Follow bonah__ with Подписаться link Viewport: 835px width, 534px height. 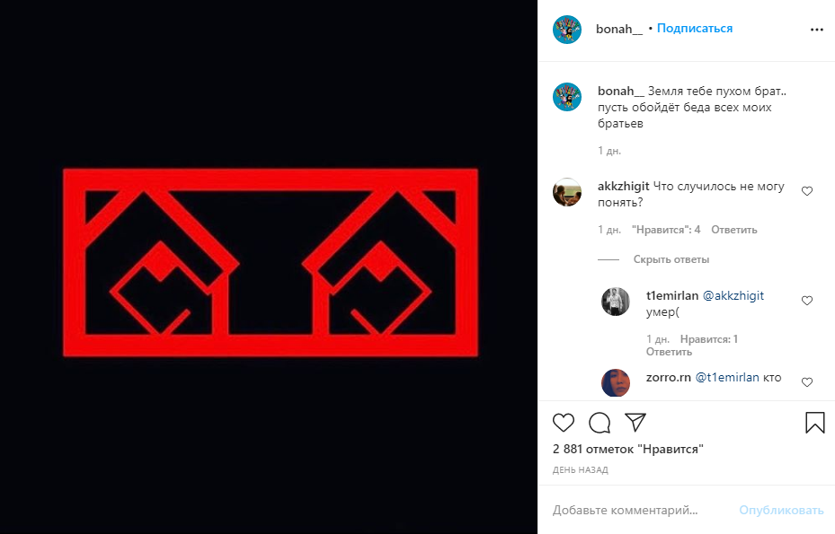(x=695, y=28)
